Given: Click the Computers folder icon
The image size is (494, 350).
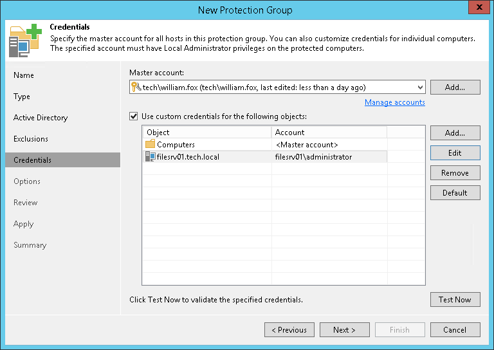Looking at the screenshot, I should [x=150, y=145].
